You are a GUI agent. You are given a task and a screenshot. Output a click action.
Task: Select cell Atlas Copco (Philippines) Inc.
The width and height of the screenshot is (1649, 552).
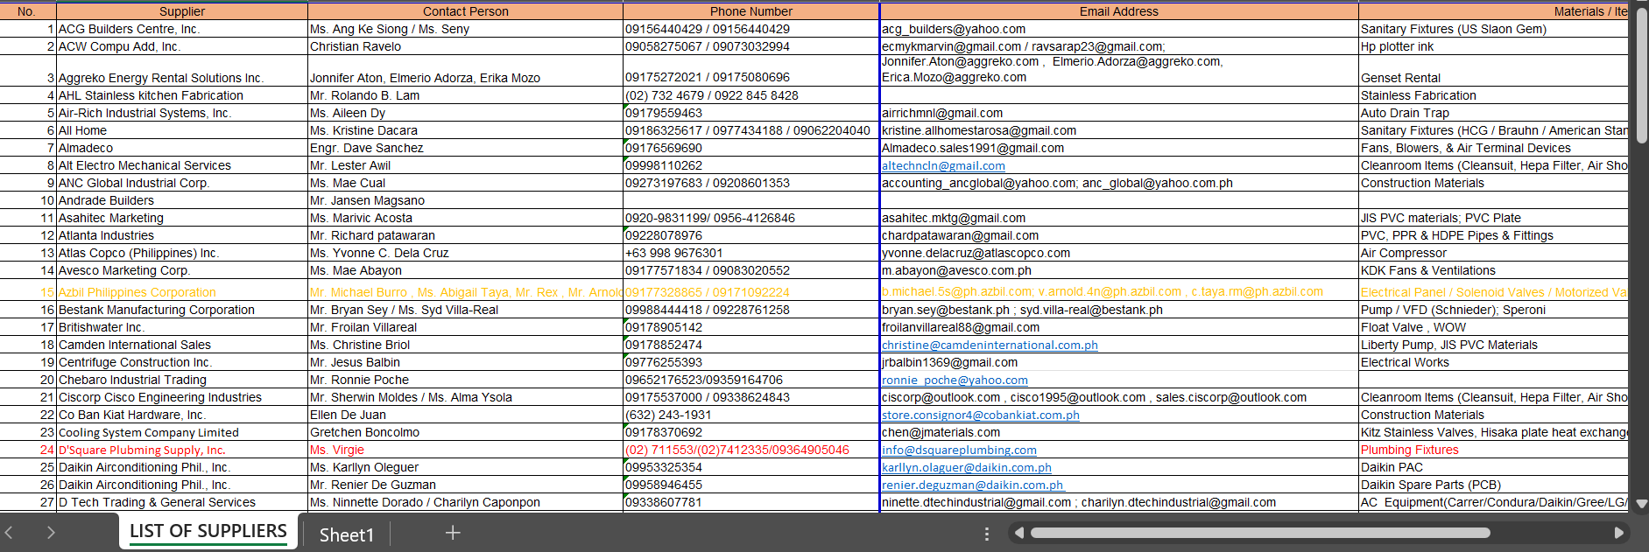tap(182, 253)
